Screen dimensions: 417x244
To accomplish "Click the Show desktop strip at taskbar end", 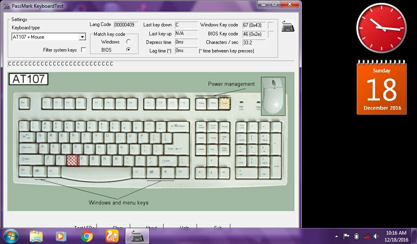I will (x=415, y=236).
